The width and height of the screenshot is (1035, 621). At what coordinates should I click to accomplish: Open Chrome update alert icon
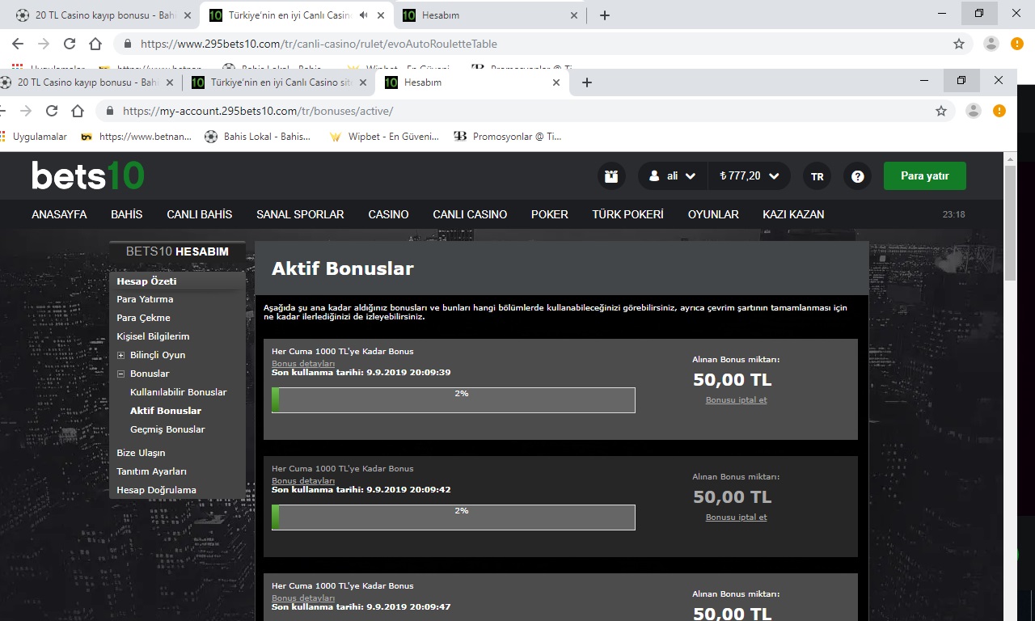(999, 111)
